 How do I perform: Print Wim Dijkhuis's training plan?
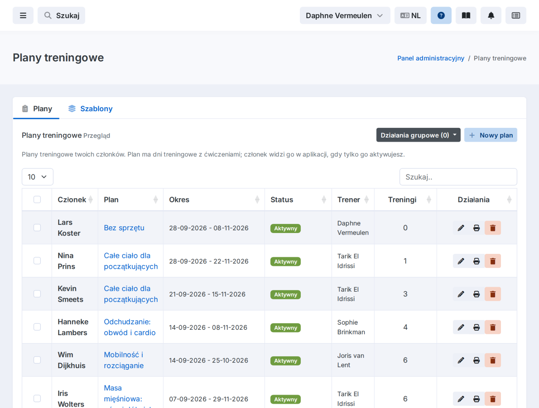point(476,360)
